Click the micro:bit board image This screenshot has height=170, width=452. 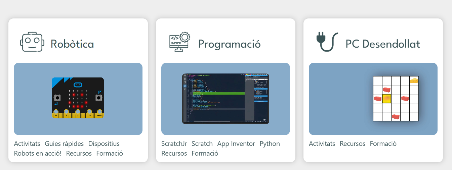tap(78, 98)
